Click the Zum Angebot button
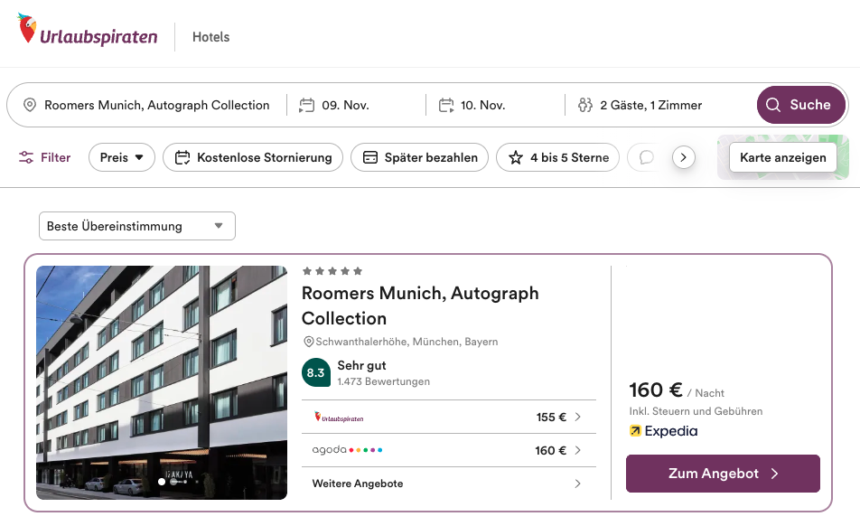 coord(723,474)
